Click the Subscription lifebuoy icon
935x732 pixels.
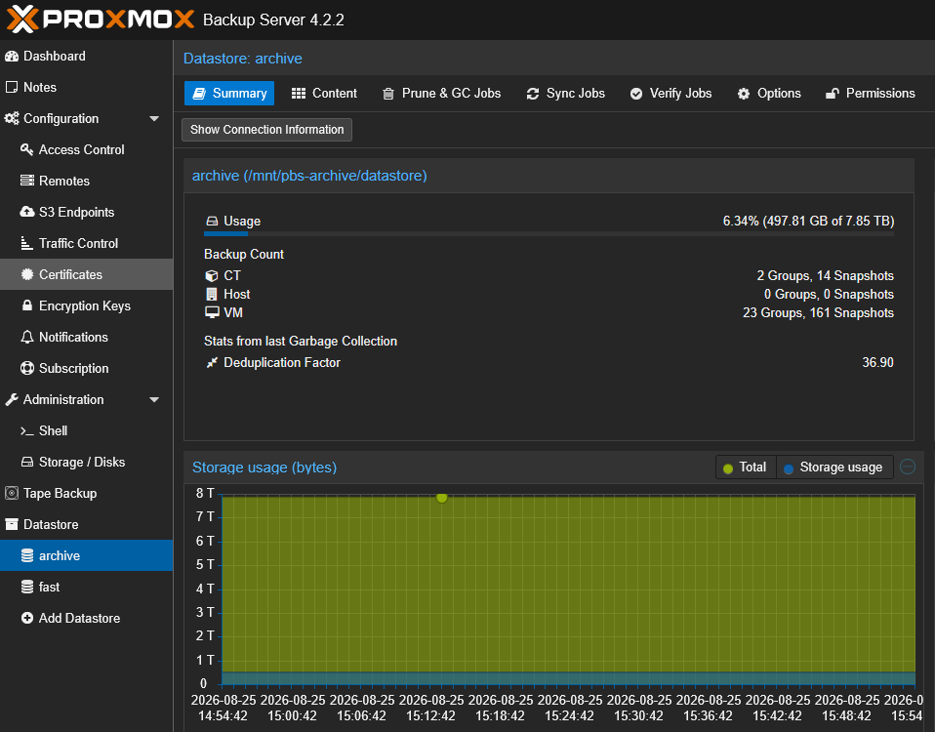26,368
